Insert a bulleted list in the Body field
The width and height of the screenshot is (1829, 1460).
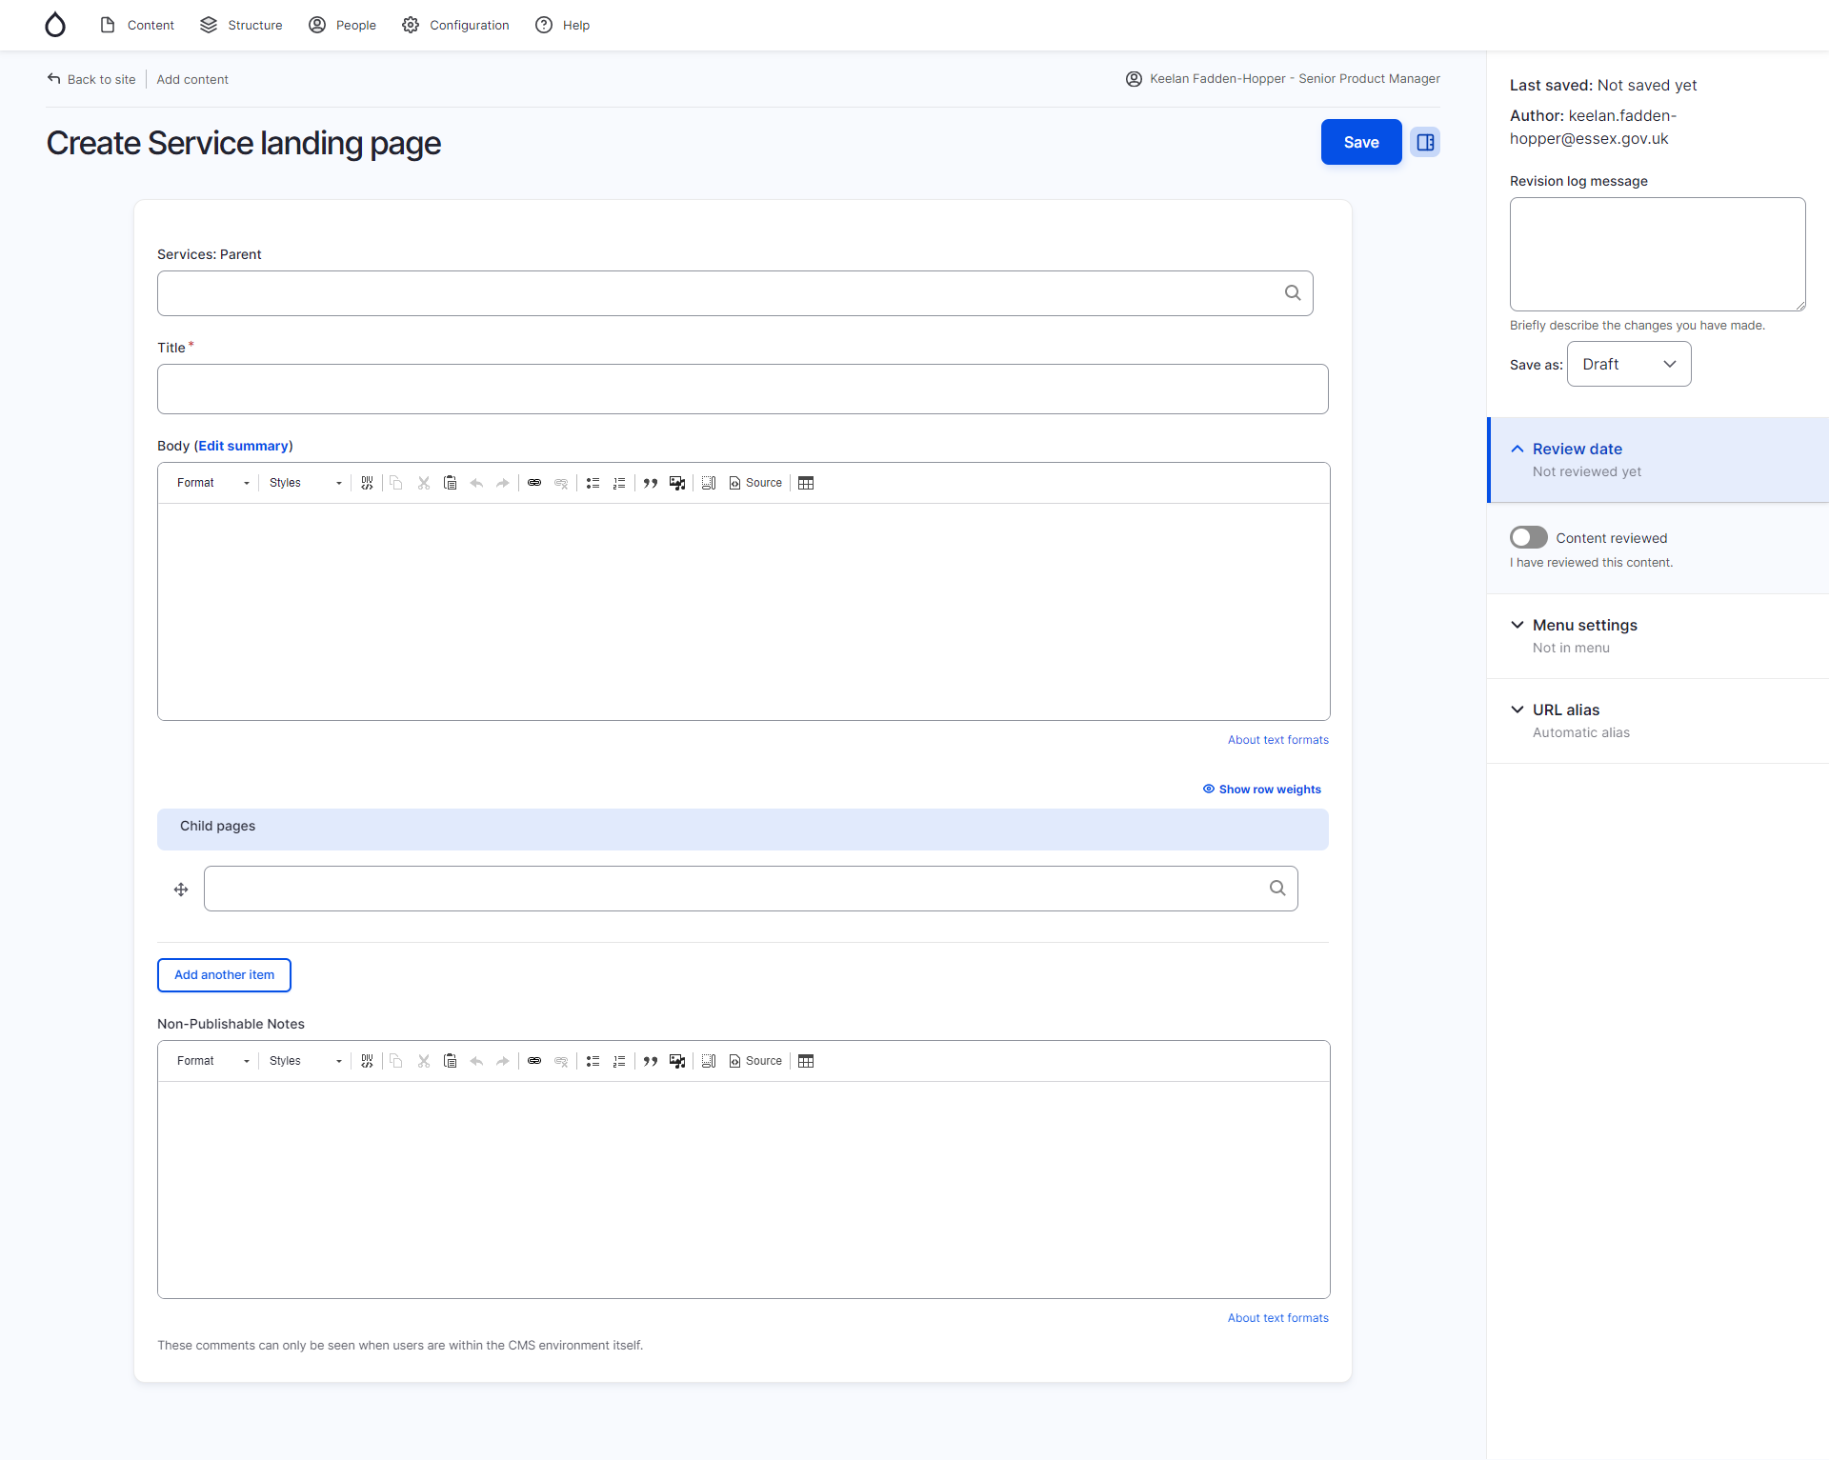click(593, 483)
